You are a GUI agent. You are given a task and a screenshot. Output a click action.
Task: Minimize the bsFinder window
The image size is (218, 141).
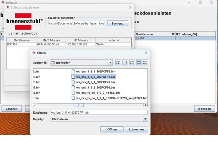(189, 3)
